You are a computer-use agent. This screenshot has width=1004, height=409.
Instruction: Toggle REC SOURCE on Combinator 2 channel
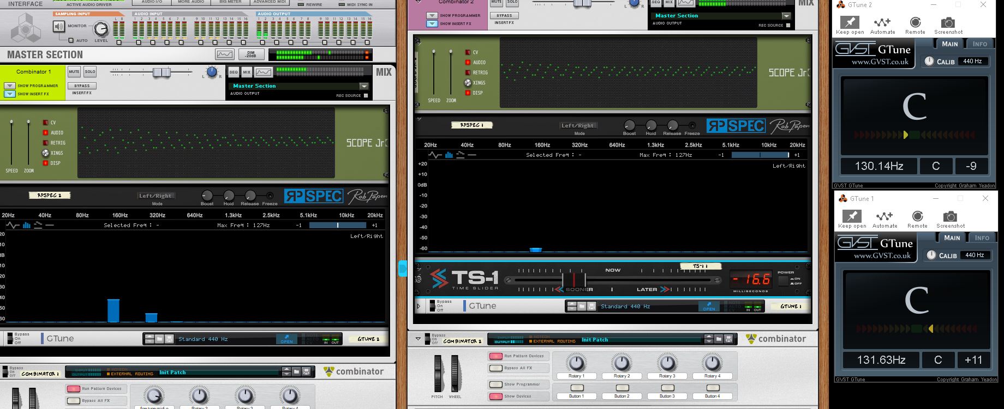pyautogui.click(x=788, y=25)
